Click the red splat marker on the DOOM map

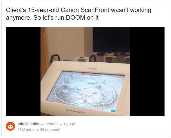[x=85, y=101]
